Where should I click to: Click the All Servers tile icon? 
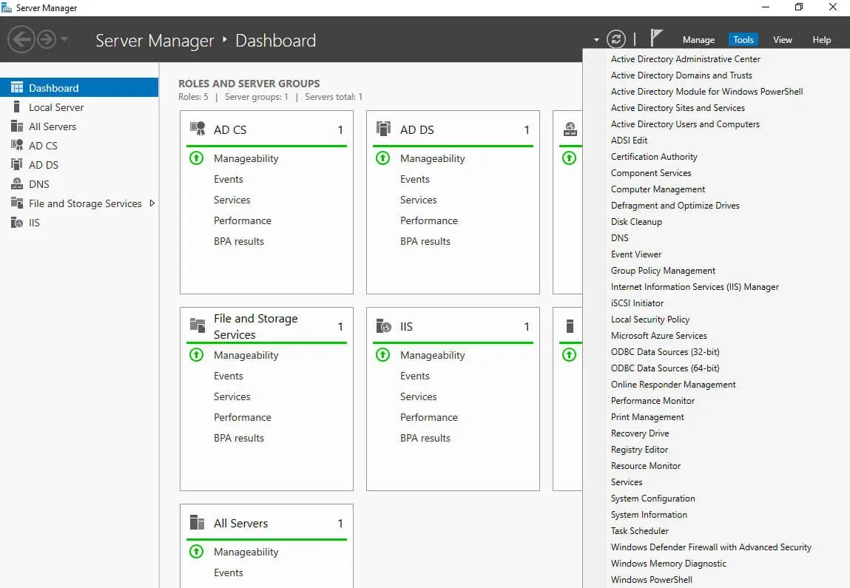[x=198, y=522]
